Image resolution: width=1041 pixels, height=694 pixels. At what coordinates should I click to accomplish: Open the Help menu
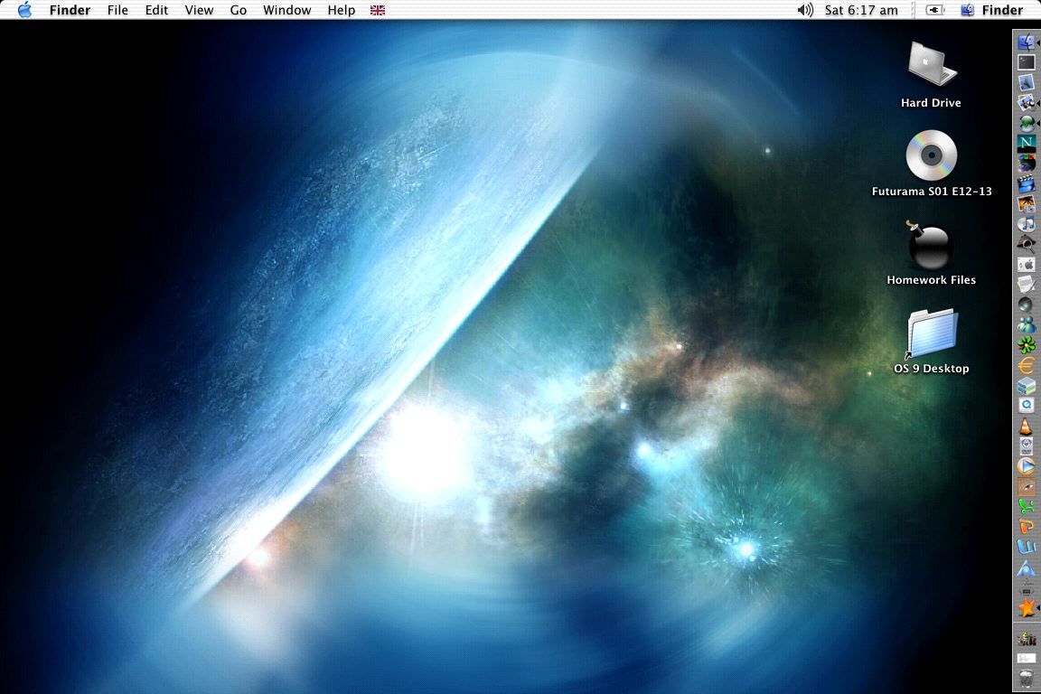coord(342,10)
